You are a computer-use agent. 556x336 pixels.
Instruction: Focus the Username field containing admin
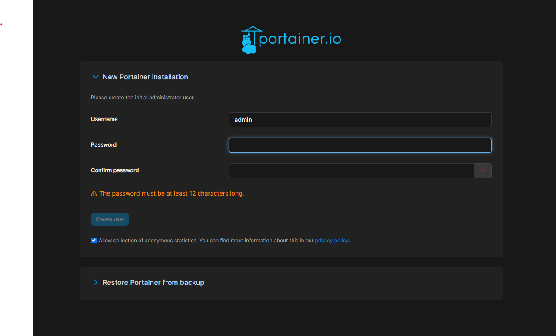point(360,120)
